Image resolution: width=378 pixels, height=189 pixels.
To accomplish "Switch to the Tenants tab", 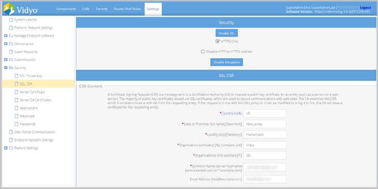I will tap(102, 9).
